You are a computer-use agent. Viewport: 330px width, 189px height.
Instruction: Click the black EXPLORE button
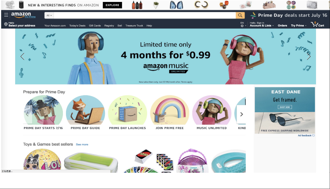point(112,5)
